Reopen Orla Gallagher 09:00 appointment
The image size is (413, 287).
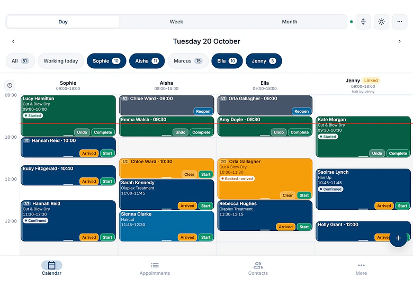pos(301,111)
